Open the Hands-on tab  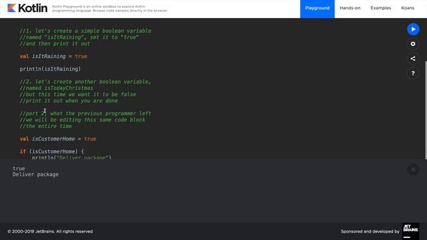tap(350, 8)
